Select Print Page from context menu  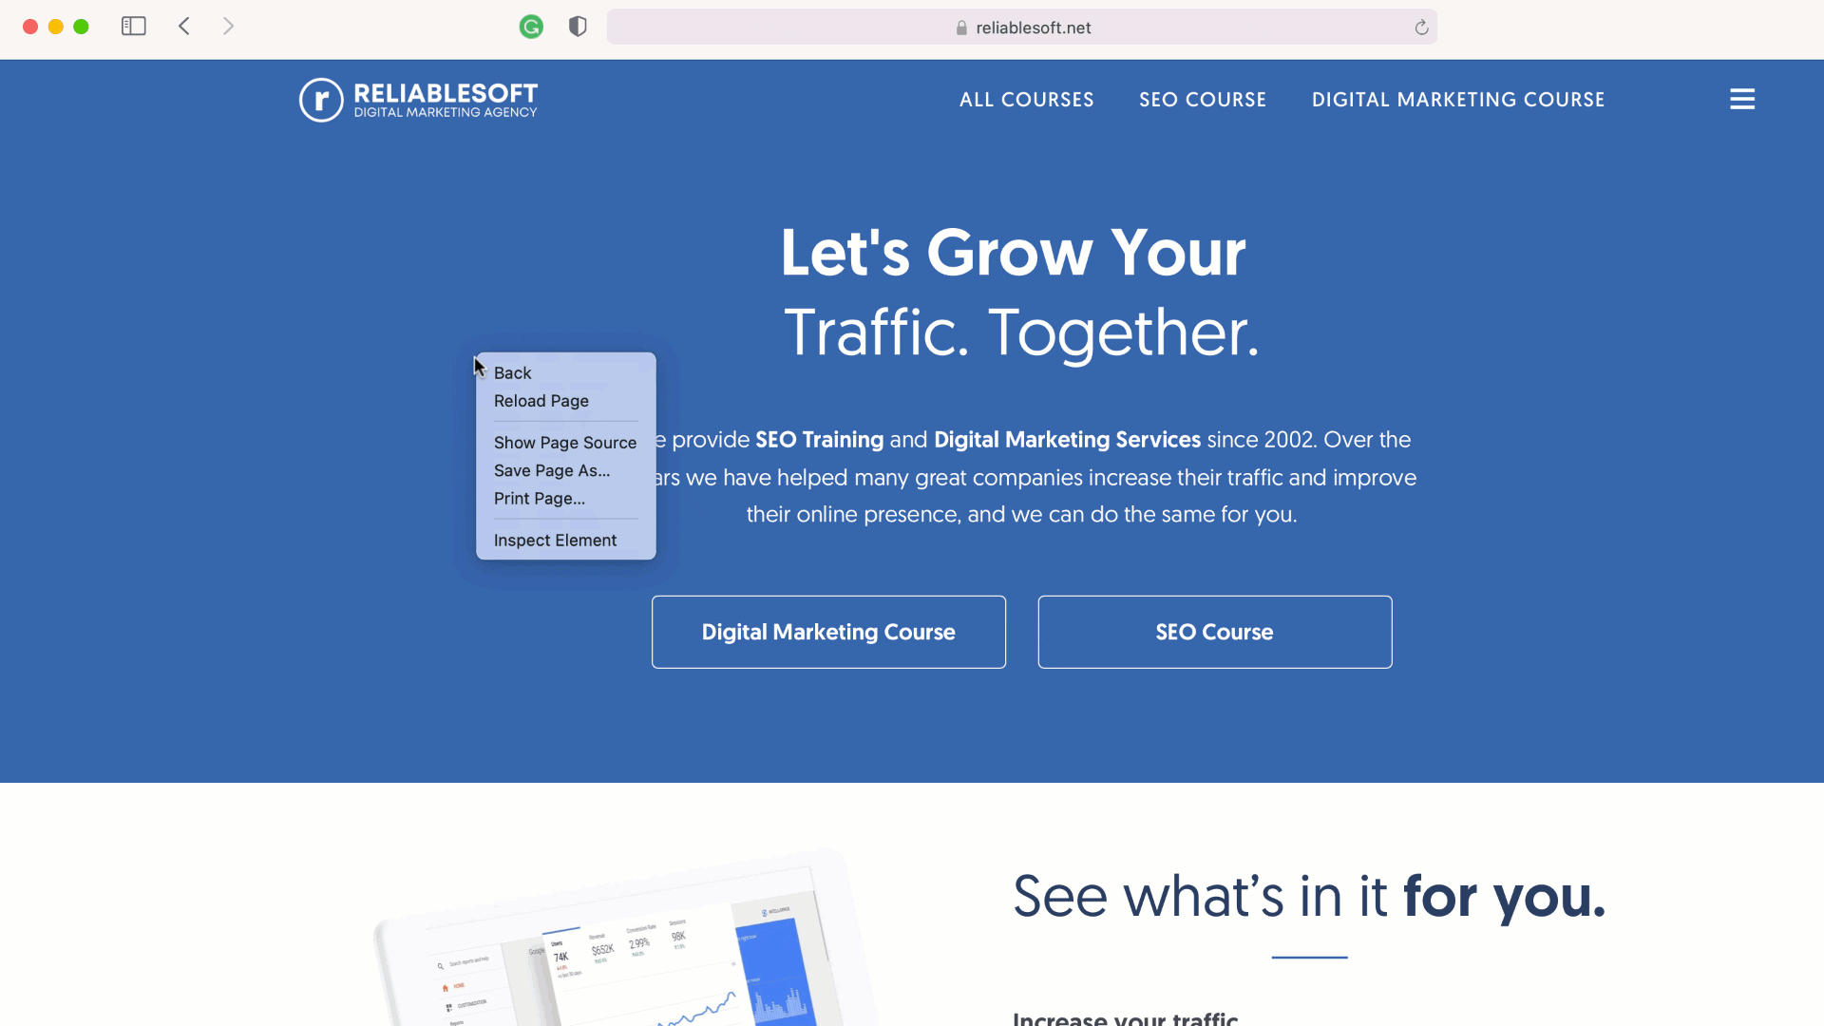539,498
